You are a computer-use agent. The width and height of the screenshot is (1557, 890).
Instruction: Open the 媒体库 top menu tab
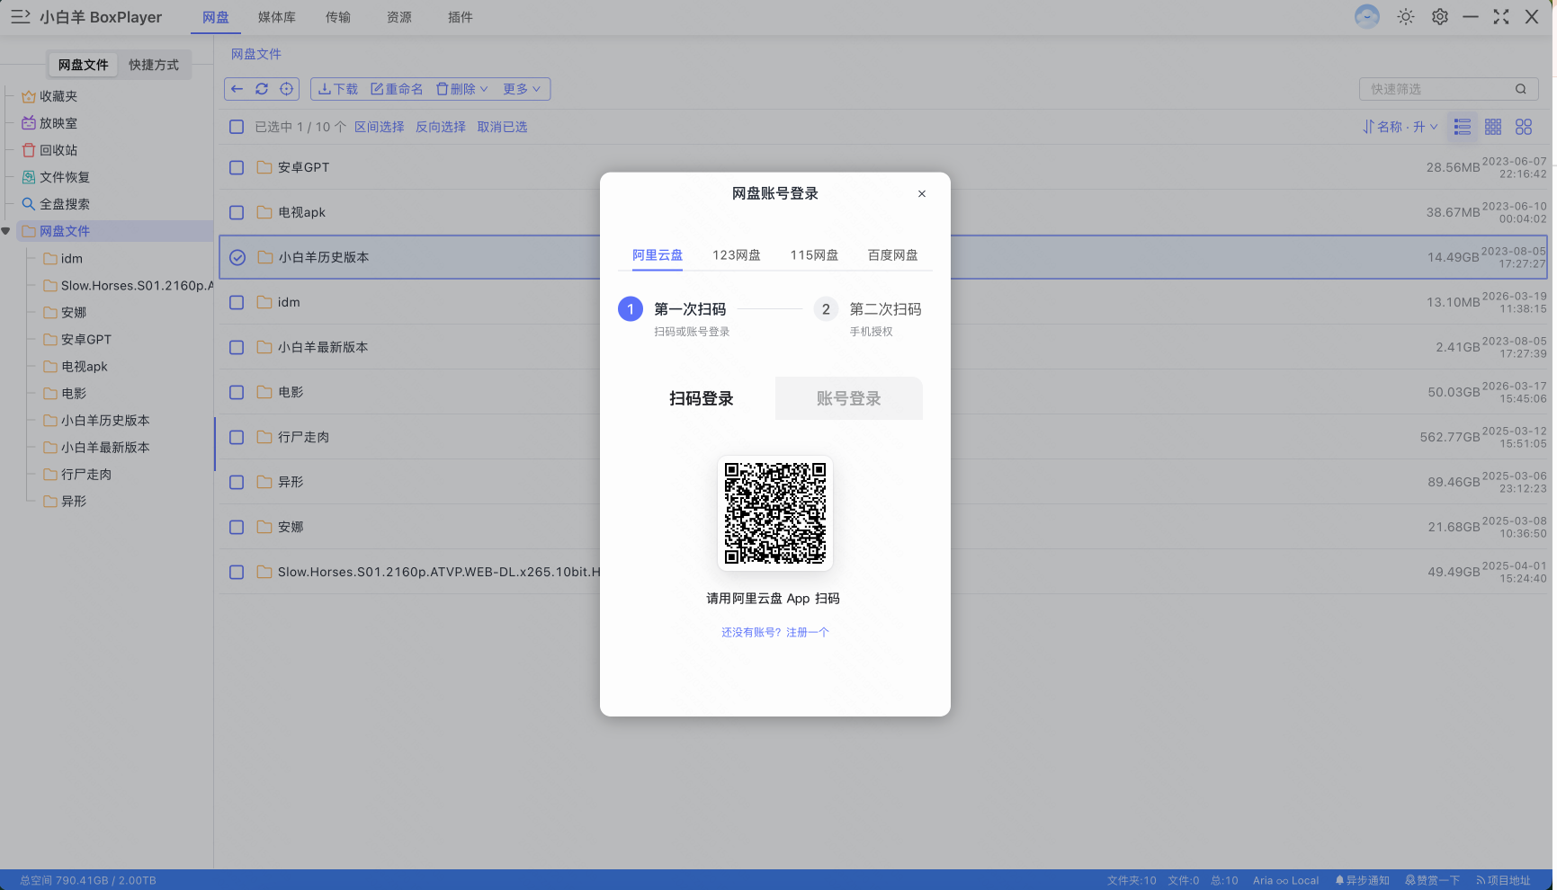coord(276,17)
